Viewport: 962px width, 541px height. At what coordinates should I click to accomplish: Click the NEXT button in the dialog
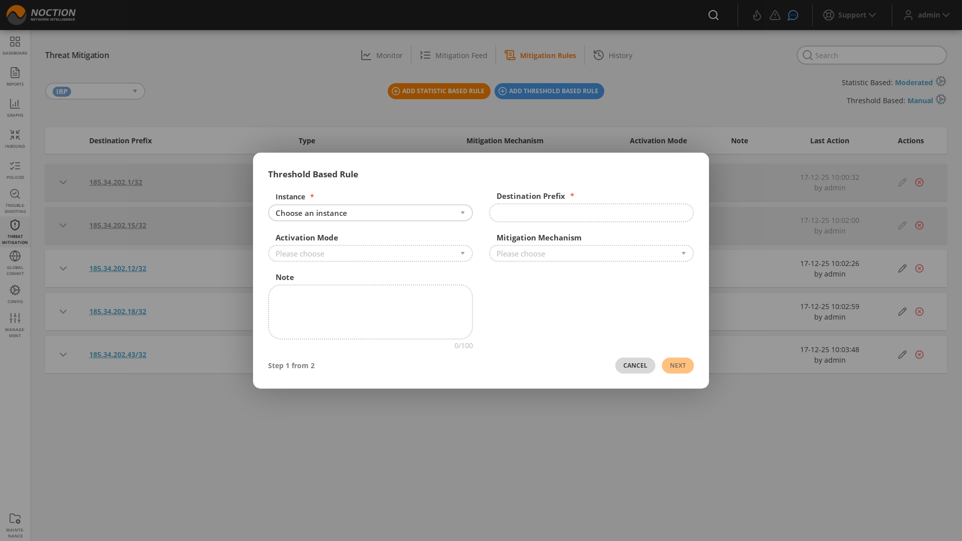tap(677, 365)
